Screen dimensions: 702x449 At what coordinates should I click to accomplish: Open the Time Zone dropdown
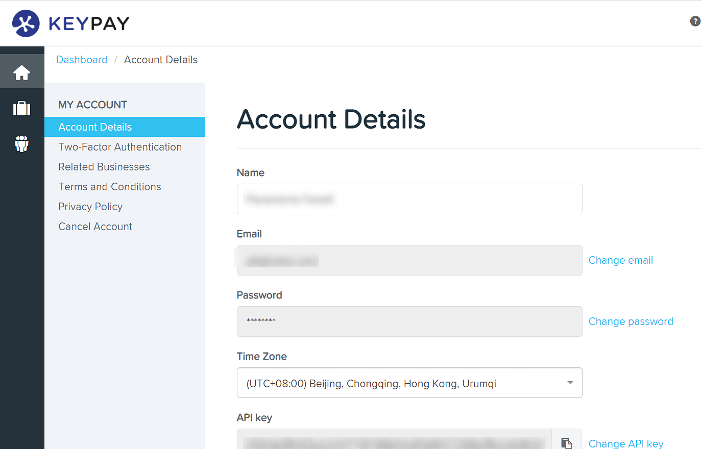[x=569, y=382]
